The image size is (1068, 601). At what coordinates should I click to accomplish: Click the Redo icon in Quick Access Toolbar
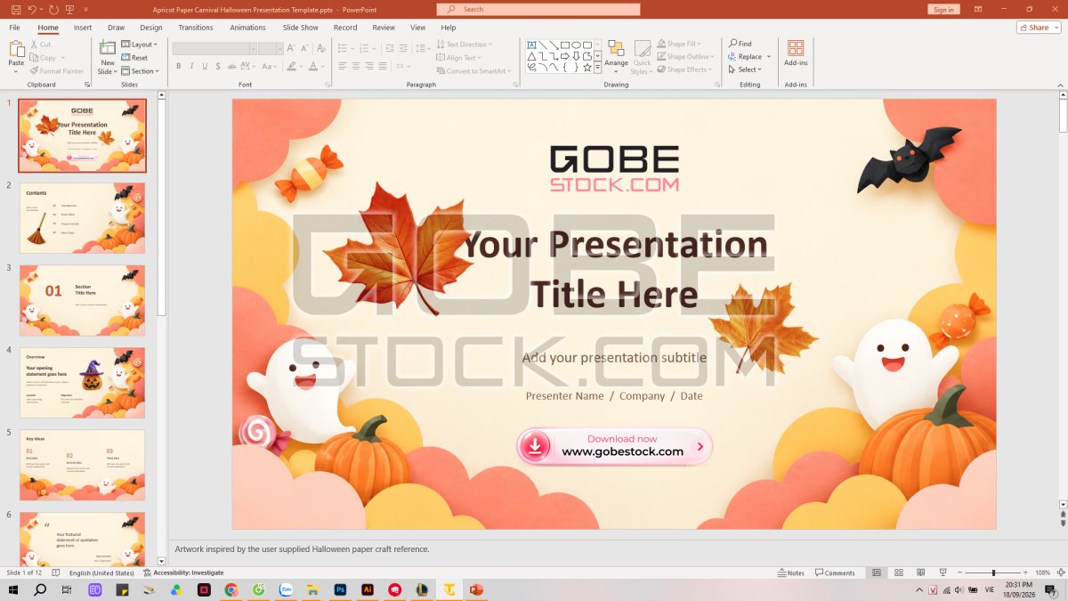pos(53,9)
